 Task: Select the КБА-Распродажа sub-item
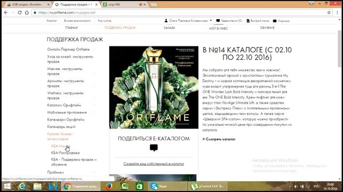click(x=65, y=153)
